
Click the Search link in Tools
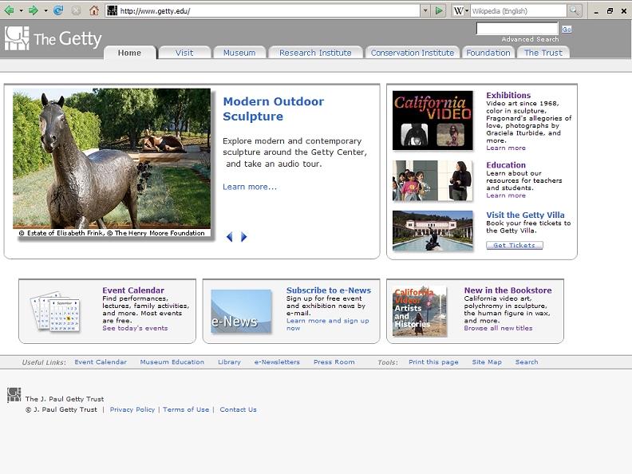coord(527,362)
